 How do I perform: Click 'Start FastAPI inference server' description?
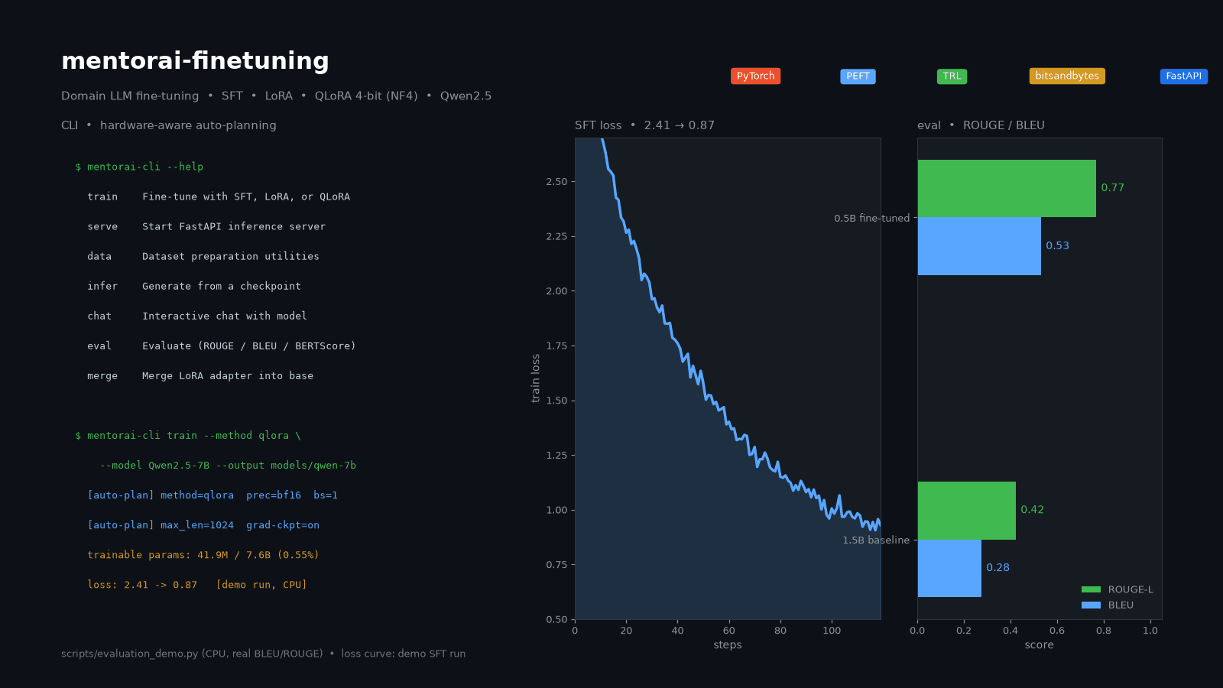click(x=234, y=226)
